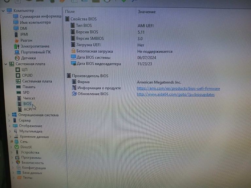This screenshot has width=251, height=188.
Task: Open the aida64.com BIOS updates link
Action: pyautogui.click(x=176, y=94)
